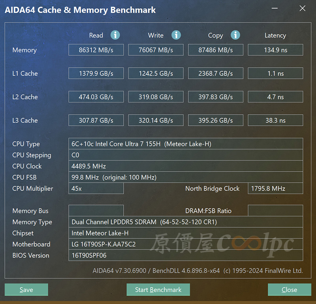Select L1 Cache write 1242.5 GB/s
This screenshot has width=316, height=304.
tap(156, 73)
